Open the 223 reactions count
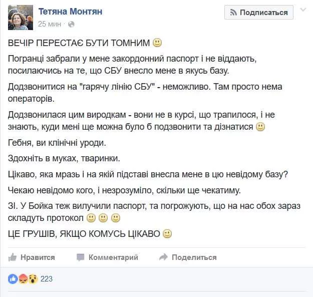The height and width of the screenshot is (297, 313). pyautogui.click(x=47, y=279)
